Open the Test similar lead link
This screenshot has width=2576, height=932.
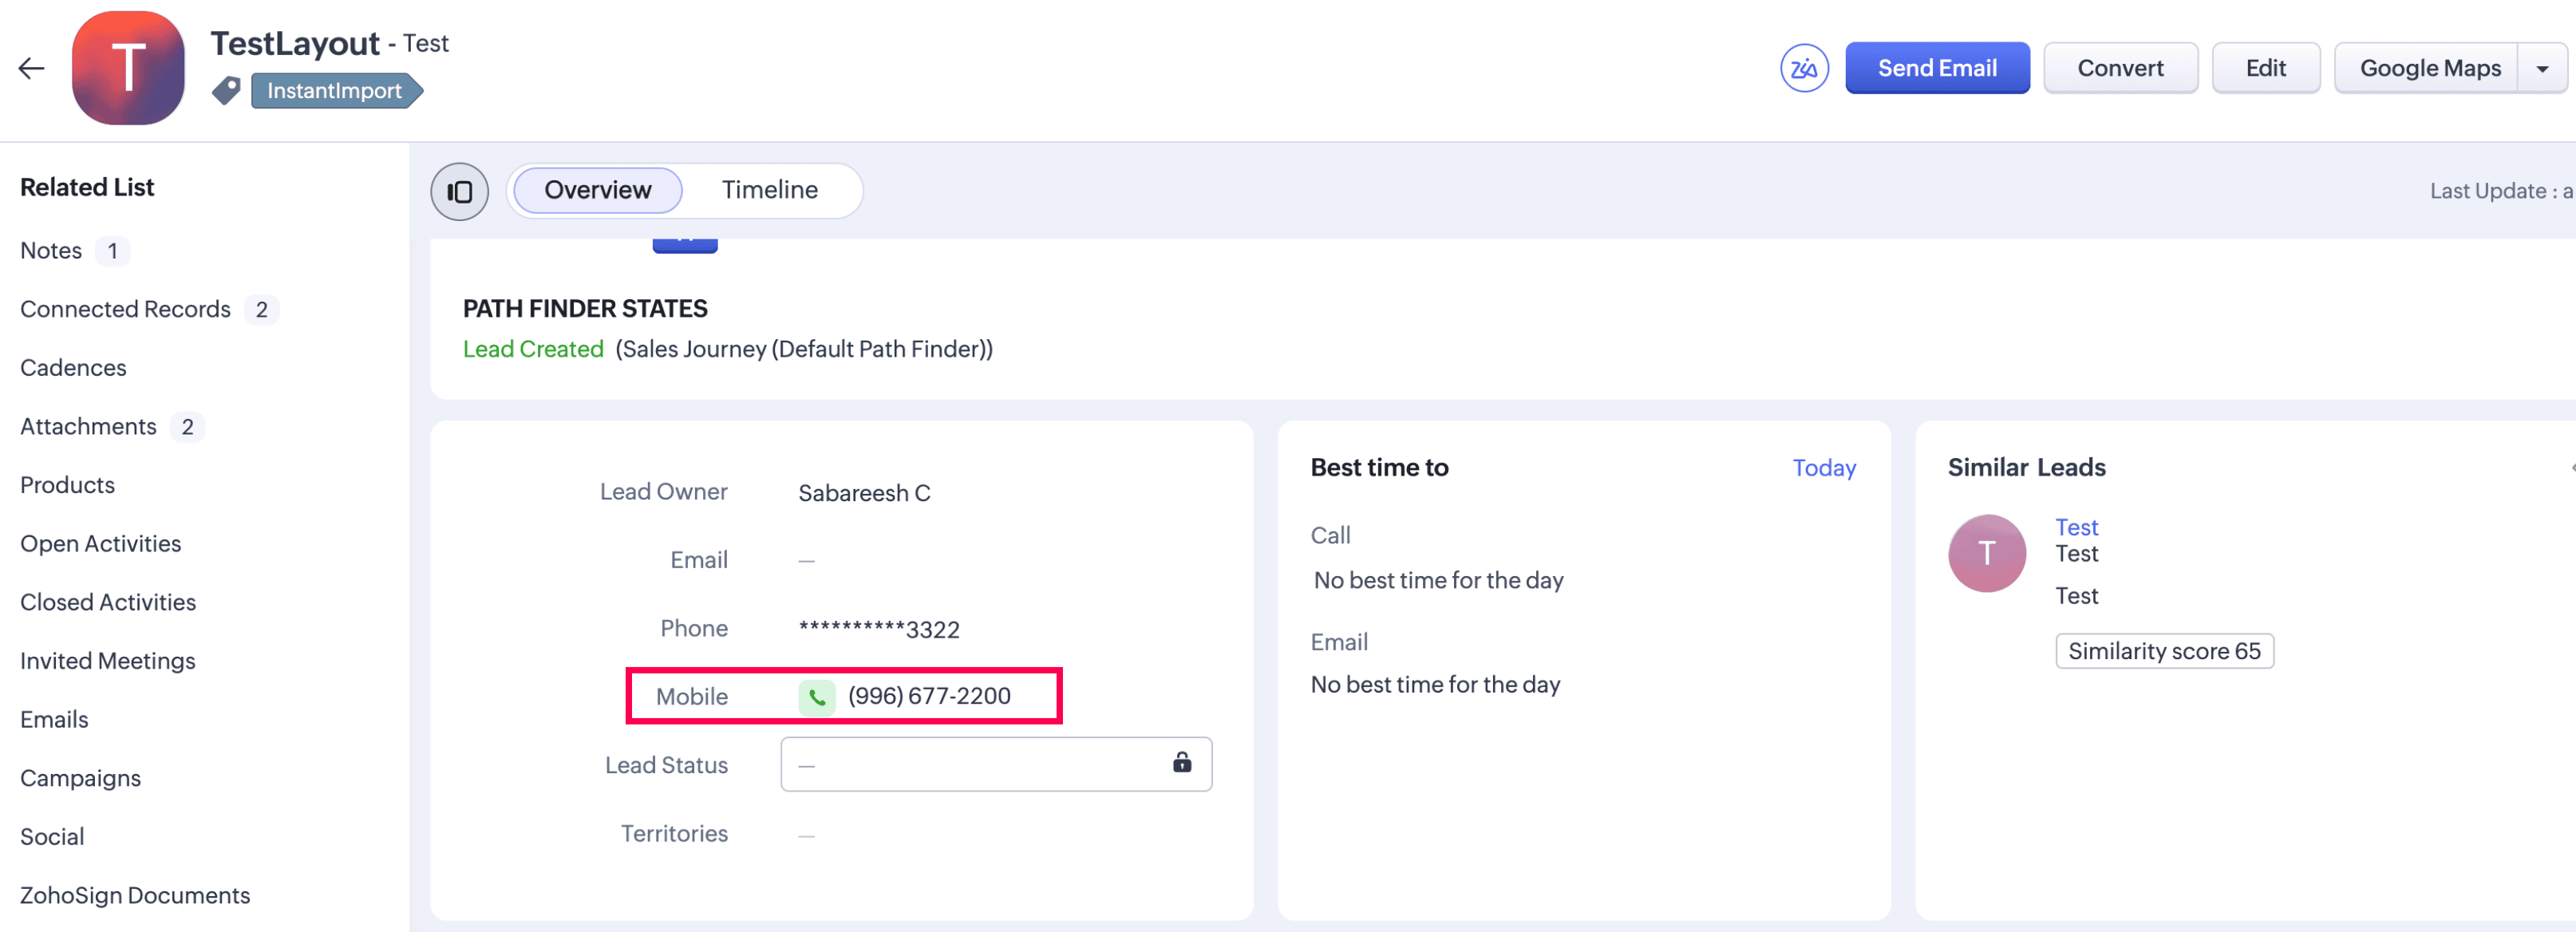(x=2076, y=527)
